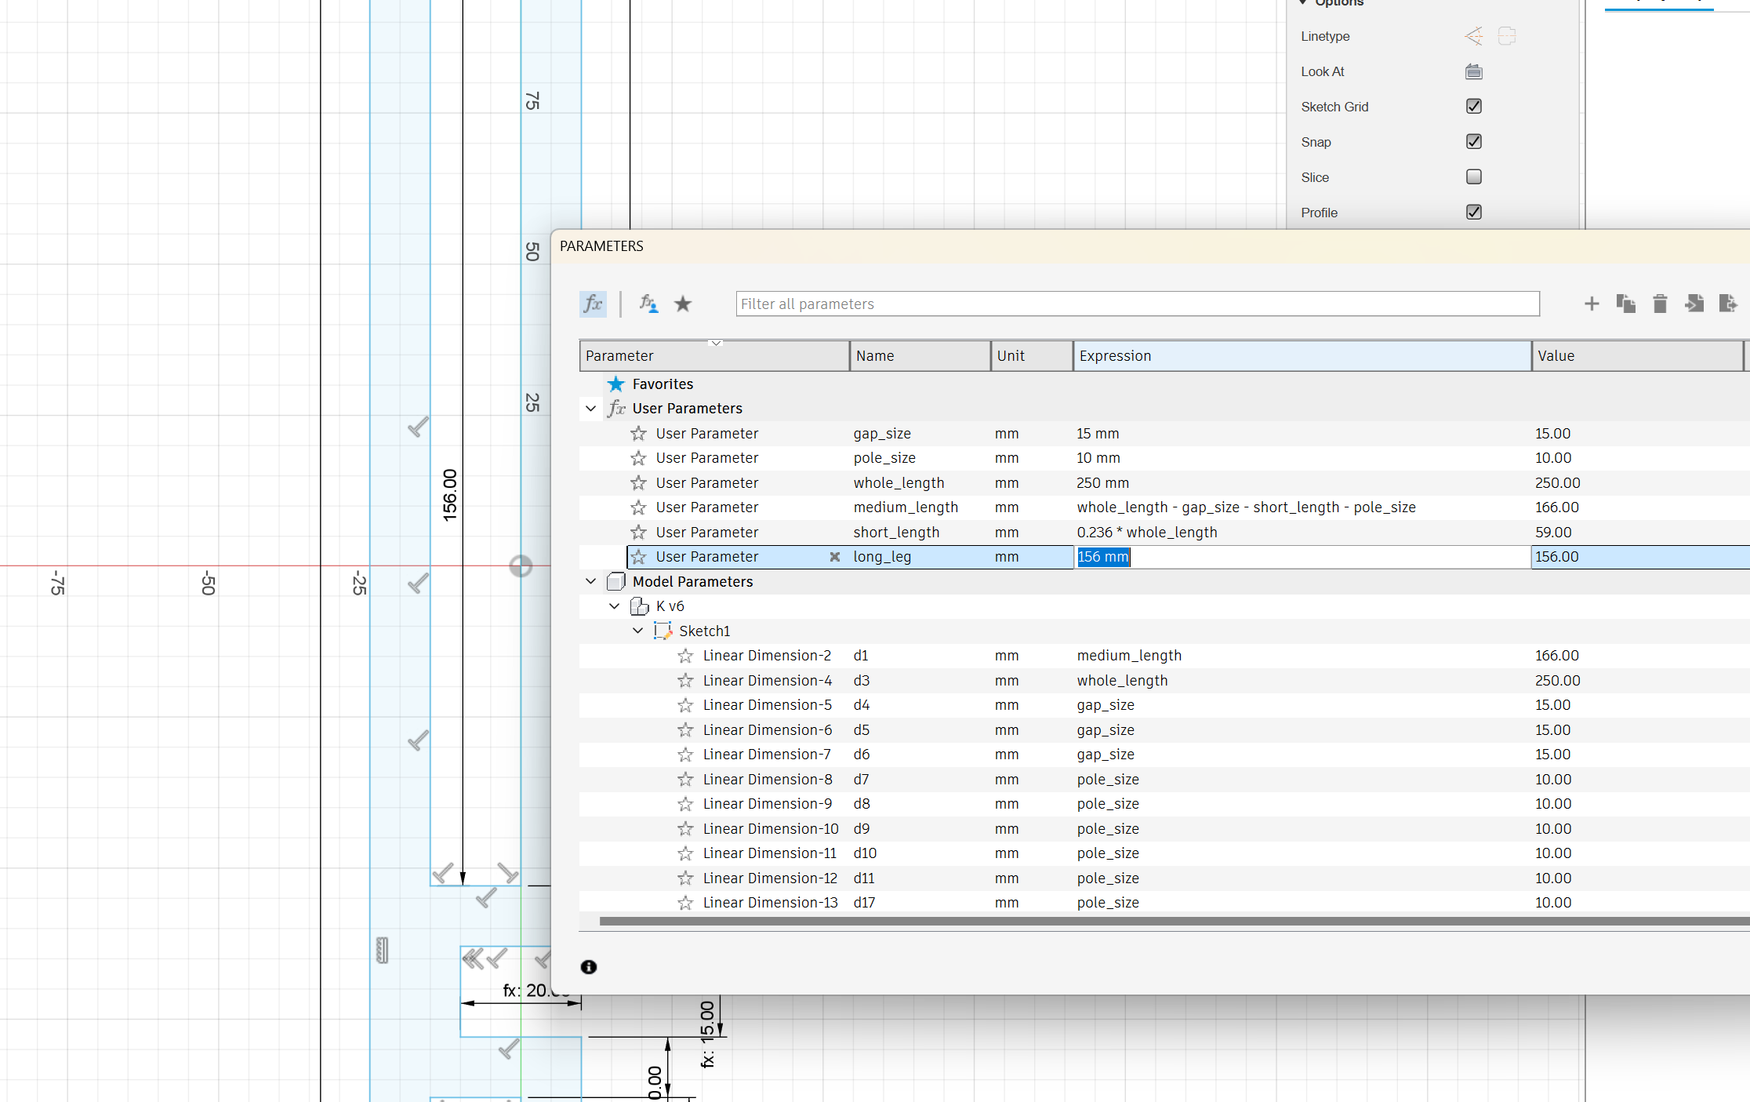Toggle the Sketch Grid checkbox

(1474, 106)
